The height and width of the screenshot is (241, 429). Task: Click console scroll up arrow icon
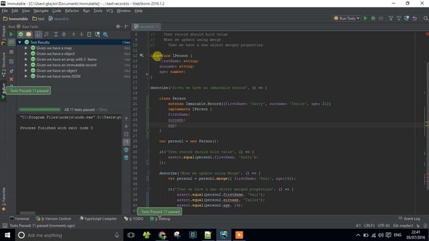[126, 118]
